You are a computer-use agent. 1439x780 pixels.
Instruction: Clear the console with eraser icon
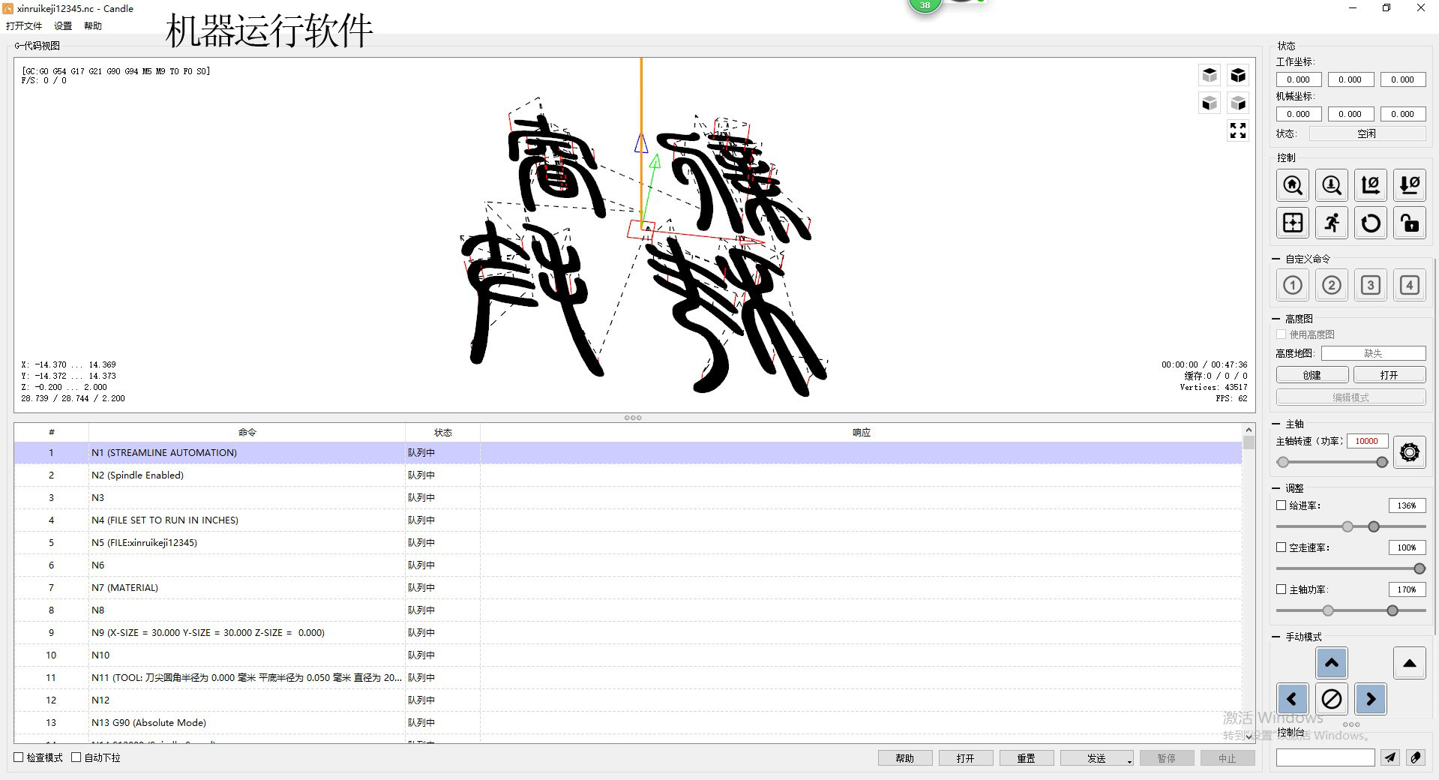(x=1416, y=757)
